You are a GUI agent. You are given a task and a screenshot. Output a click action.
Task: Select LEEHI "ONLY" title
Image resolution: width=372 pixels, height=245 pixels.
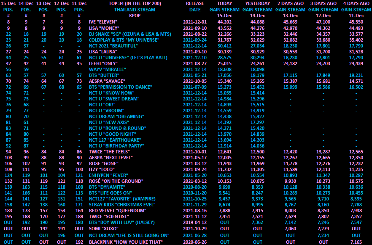coord(103,63)
